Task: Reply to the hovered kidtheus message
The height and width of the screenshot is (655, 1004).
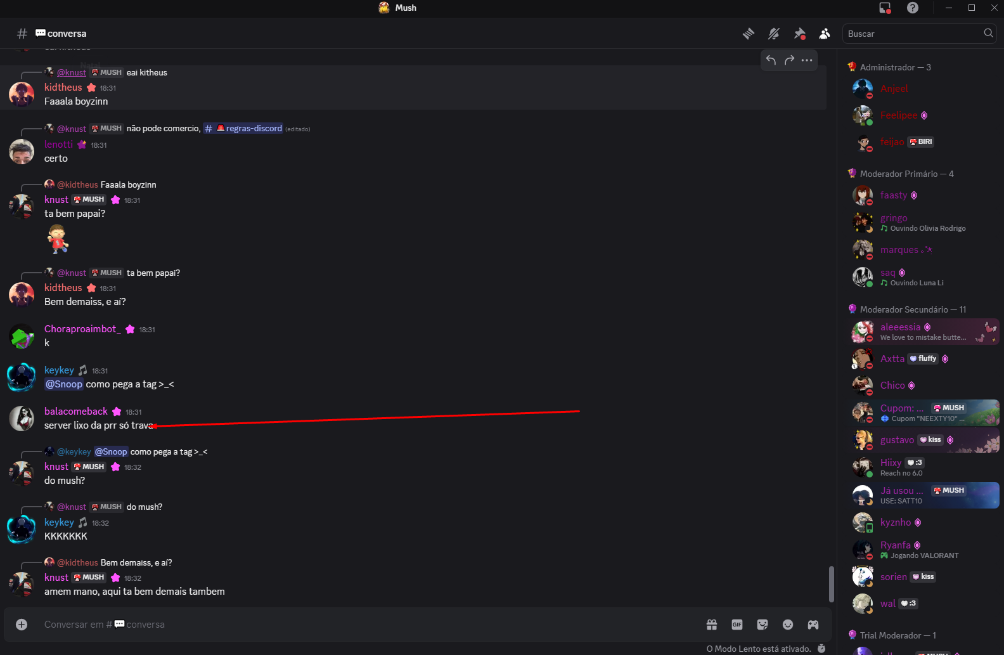Action: 771,60
